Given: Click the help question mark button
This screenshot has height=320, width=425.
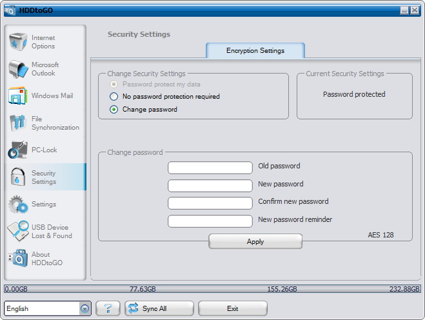Looking at the screenshot, I should [x=108, y=308].
